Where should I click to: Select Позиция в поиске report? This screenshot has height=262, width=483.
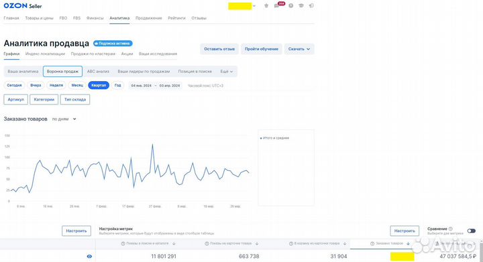(195, 71)
